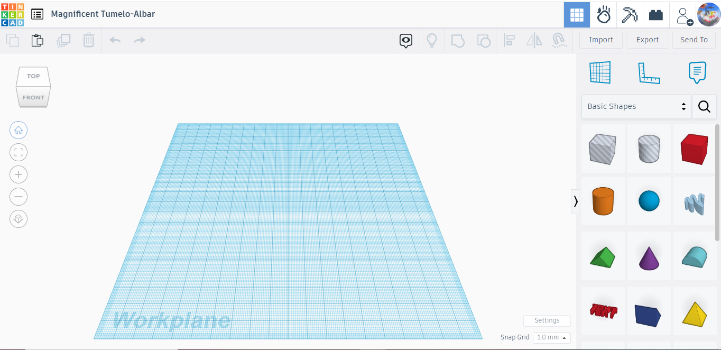The image size is (721, 350).
Task: Select the Scribble shape
Action: click(x=695, y=204)
